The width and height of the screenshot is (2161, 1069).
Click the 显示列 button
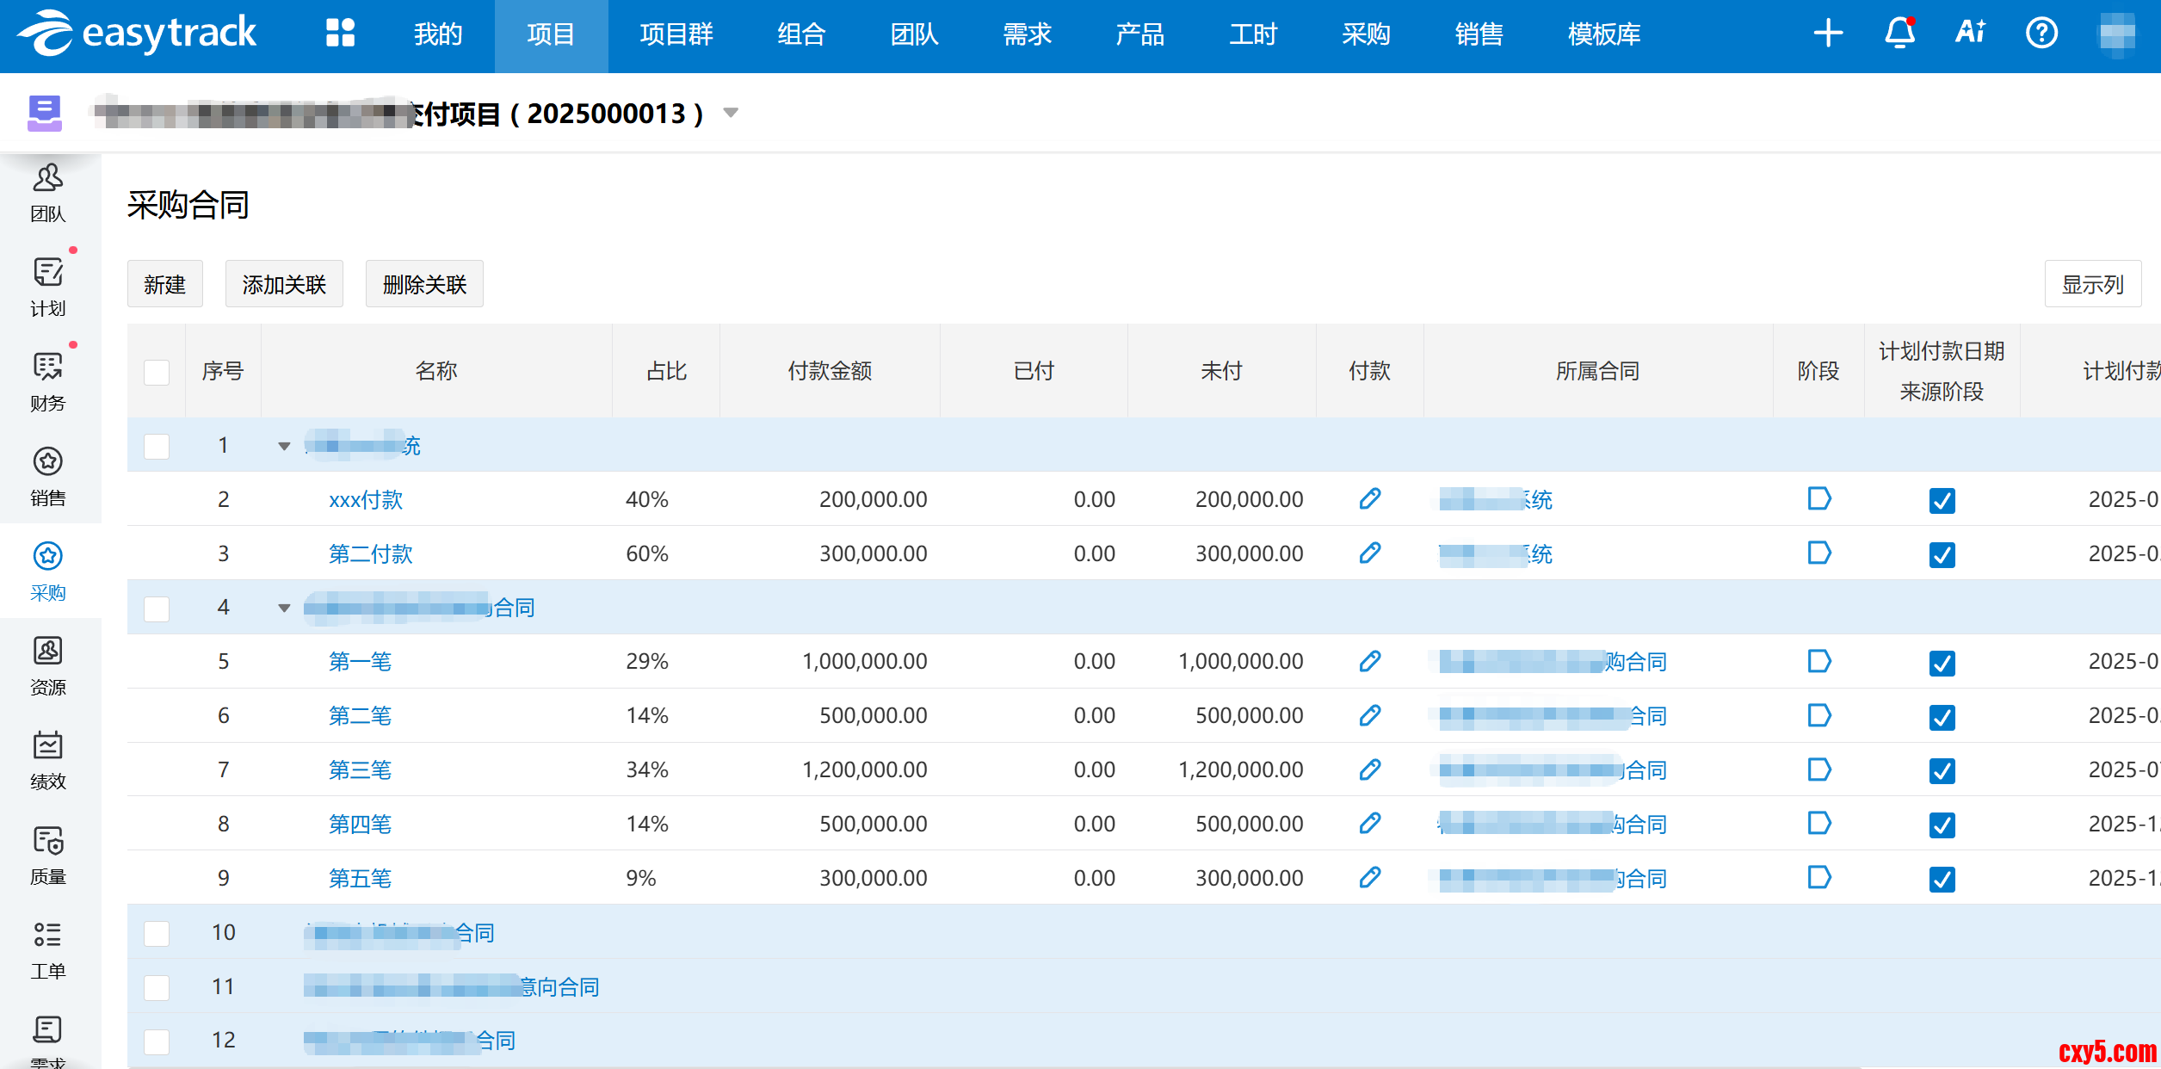(2092, 284)
